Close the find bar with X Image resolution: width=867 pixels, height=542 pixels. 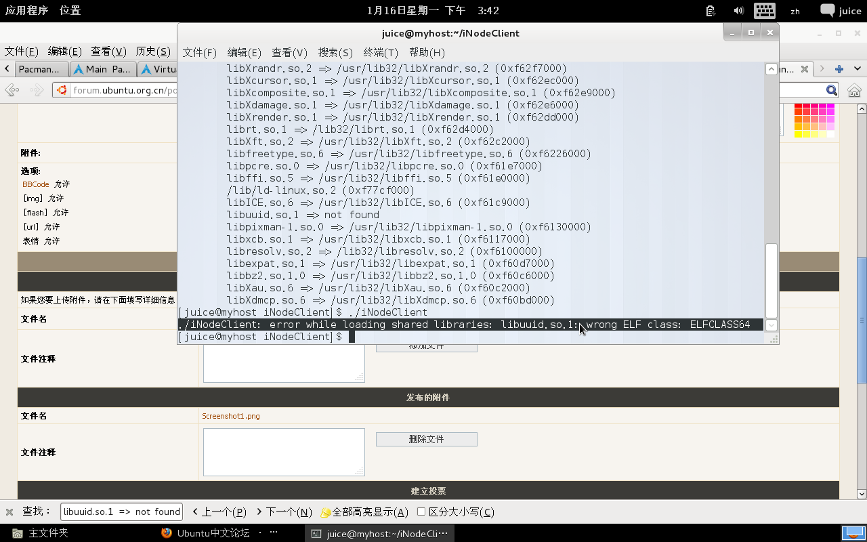(x=9, y=512)
